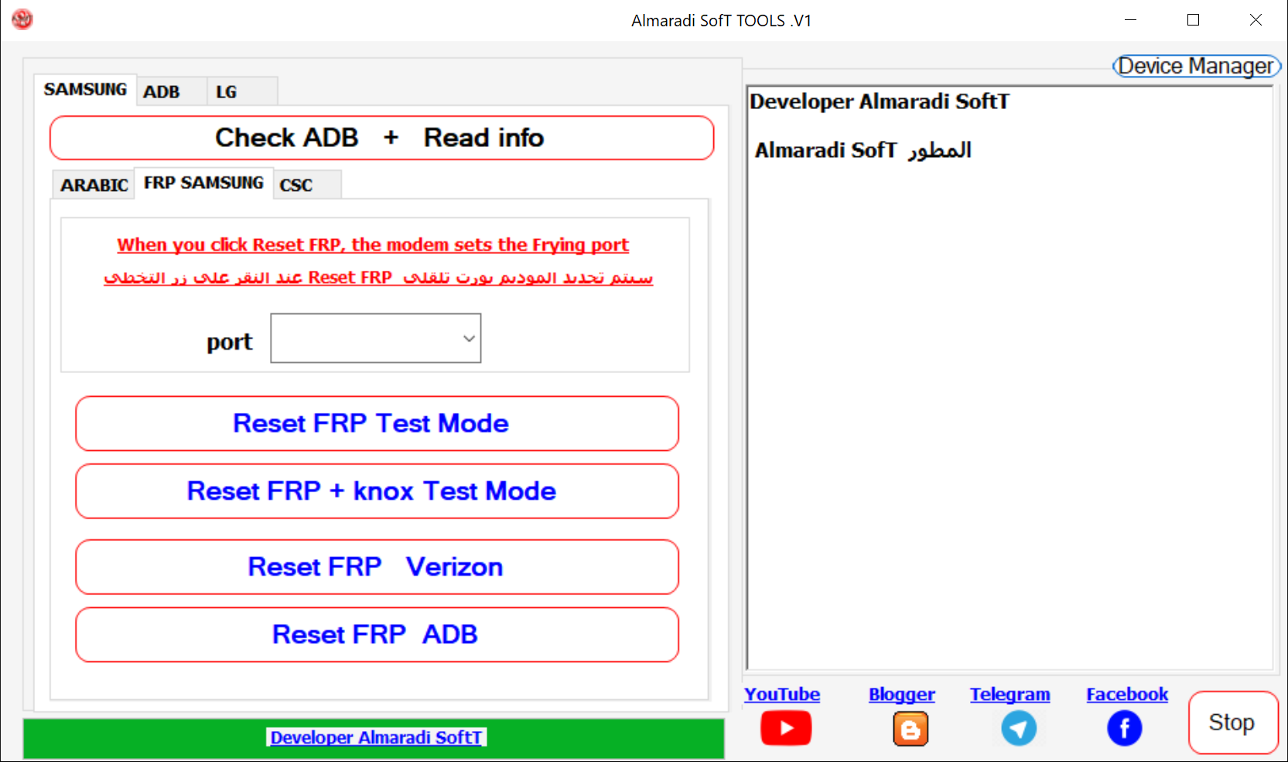Switch to the SAMSUNG tab
Screen dimensions: 1288x762
pyautogui.click(x=85, y=90)
